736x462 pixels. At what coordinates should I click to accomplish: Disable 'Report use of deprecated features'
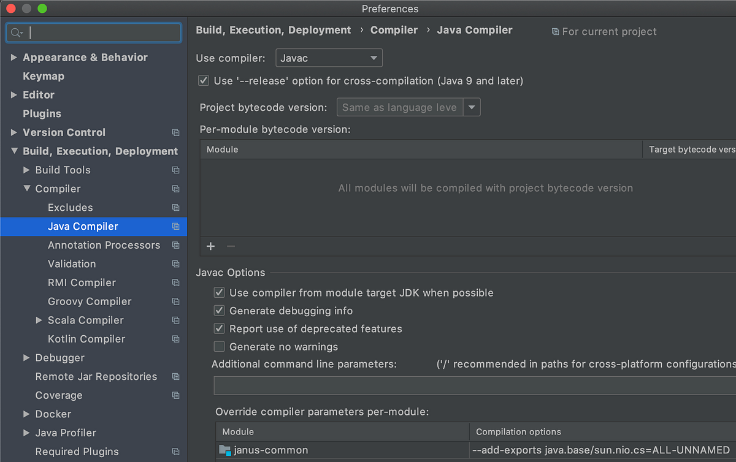219,328
